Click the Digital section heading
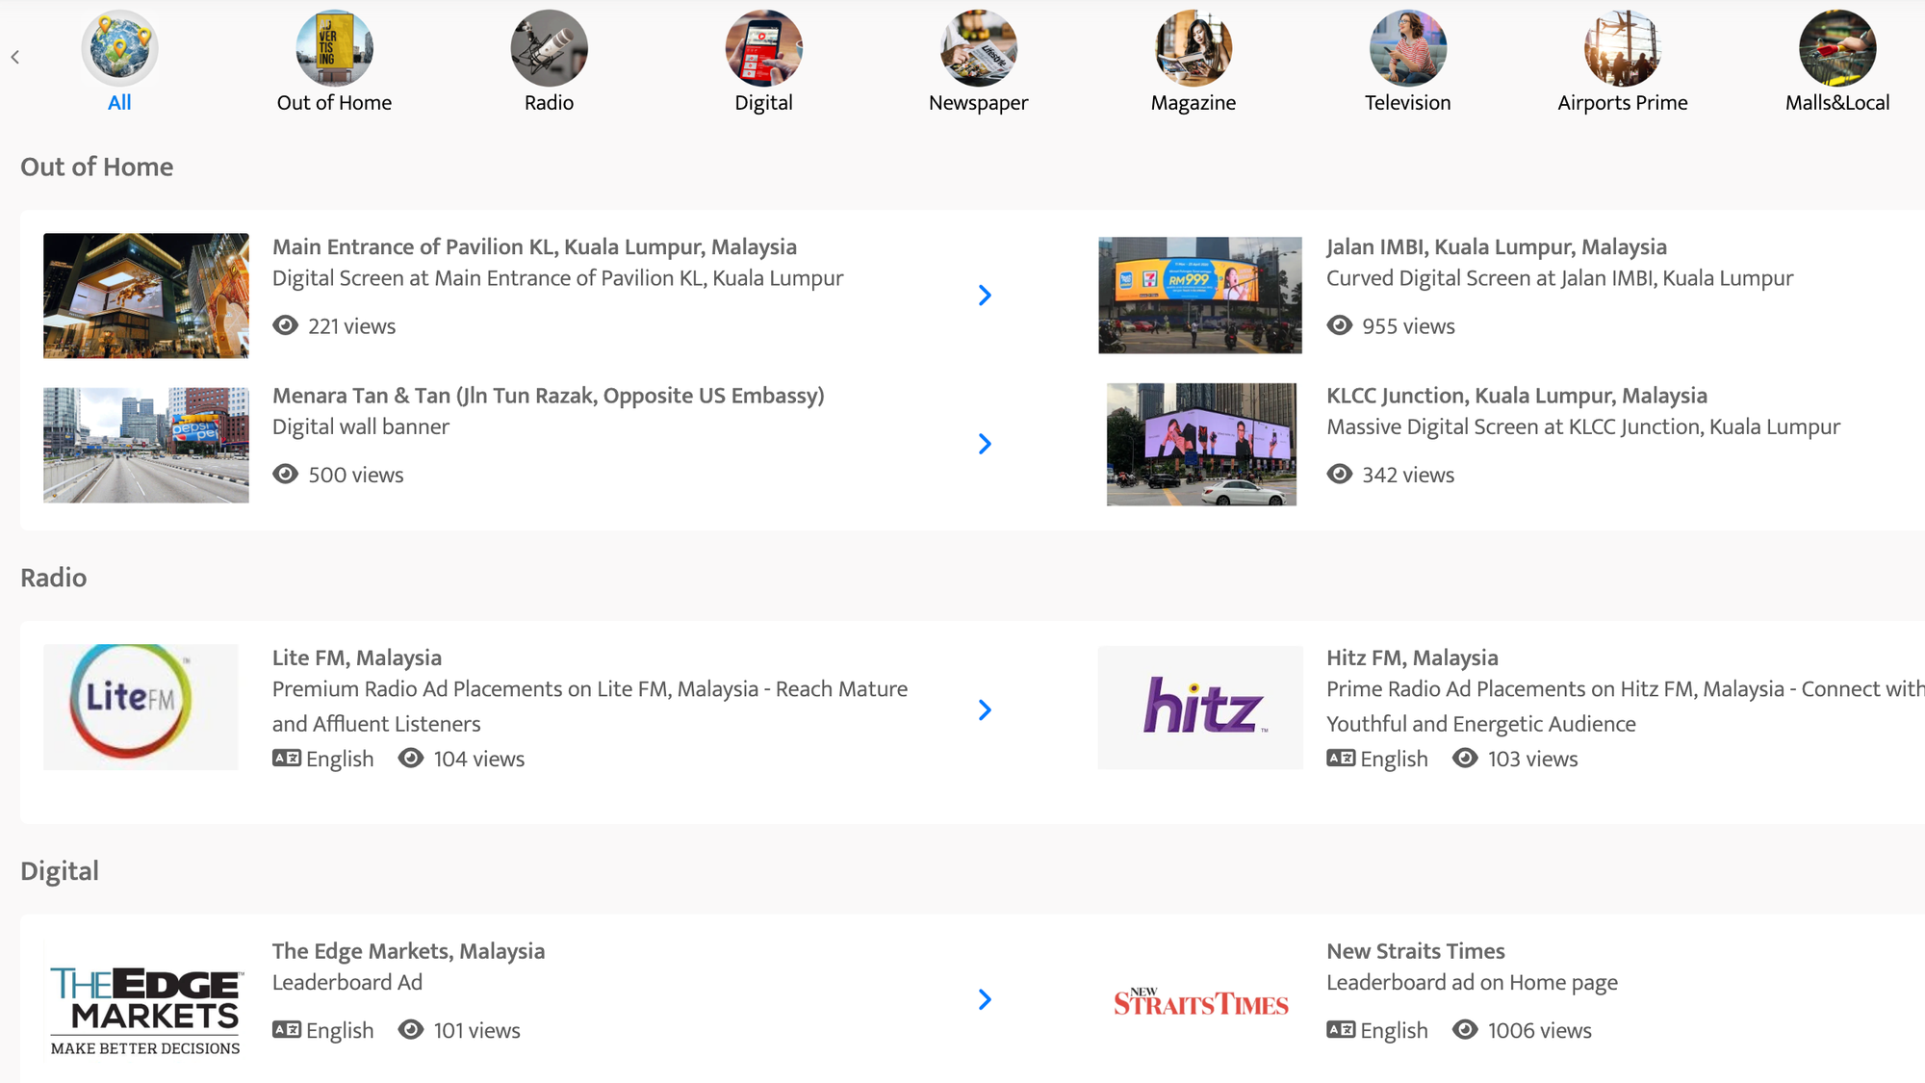 [x=60, y=871]
